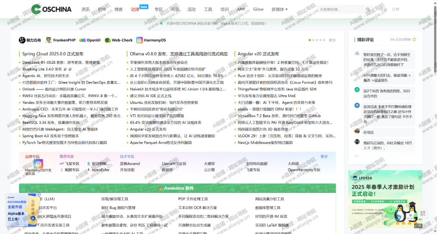Open the 资讯 navigation item

[x=86, y=10]
